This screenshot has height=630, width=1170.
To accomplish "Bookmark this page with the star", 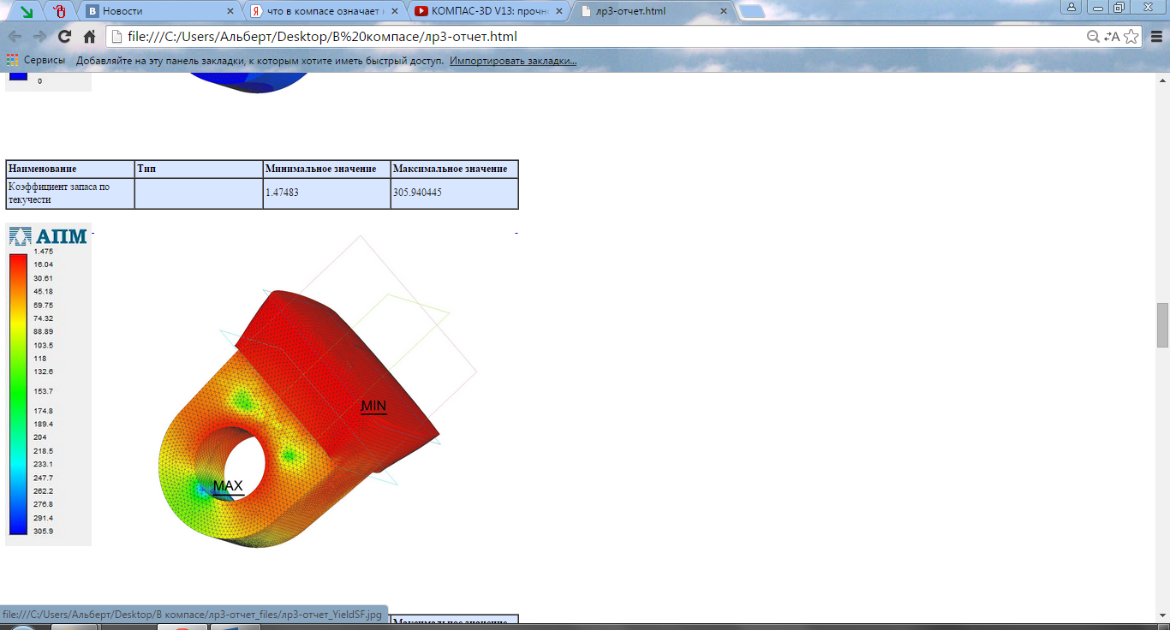I will 1131,37.
